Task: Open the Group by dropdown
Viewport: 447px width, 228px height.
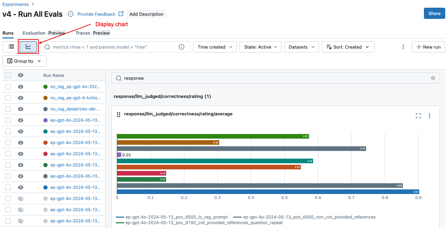Action: pos(24,61)
